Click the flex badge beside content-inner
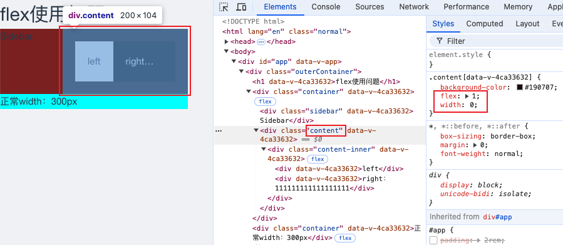Viewport: 563px width, 245px height. click(x=318, y=159)
